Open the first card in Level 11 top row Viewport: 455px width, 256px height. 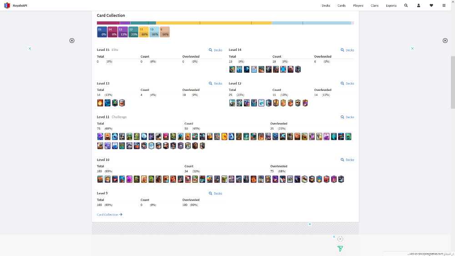pyautogui.click(x=100, y=136)
